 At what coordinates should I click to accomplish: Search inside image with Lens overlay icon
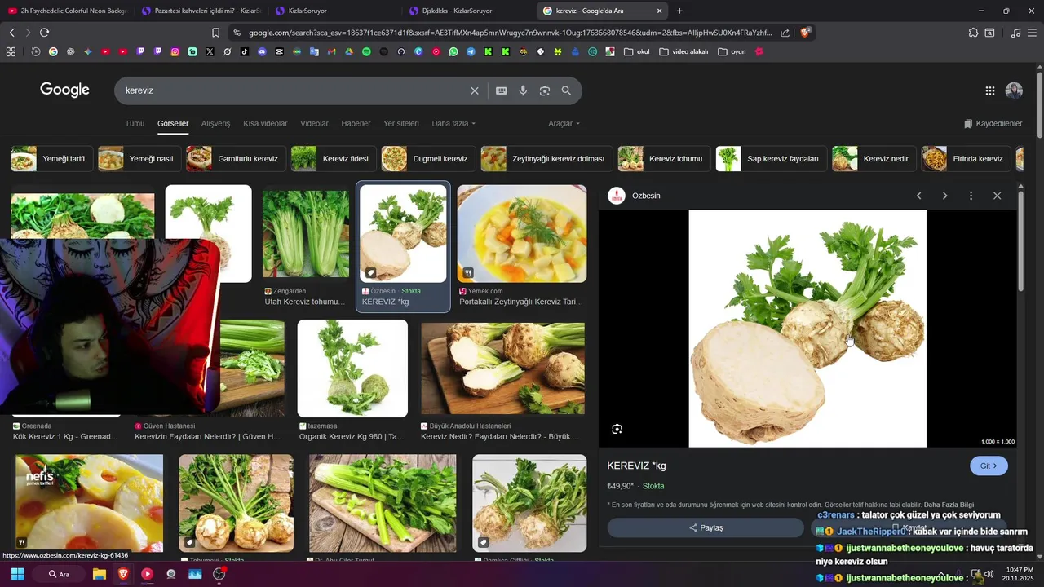tap(617, 429)
